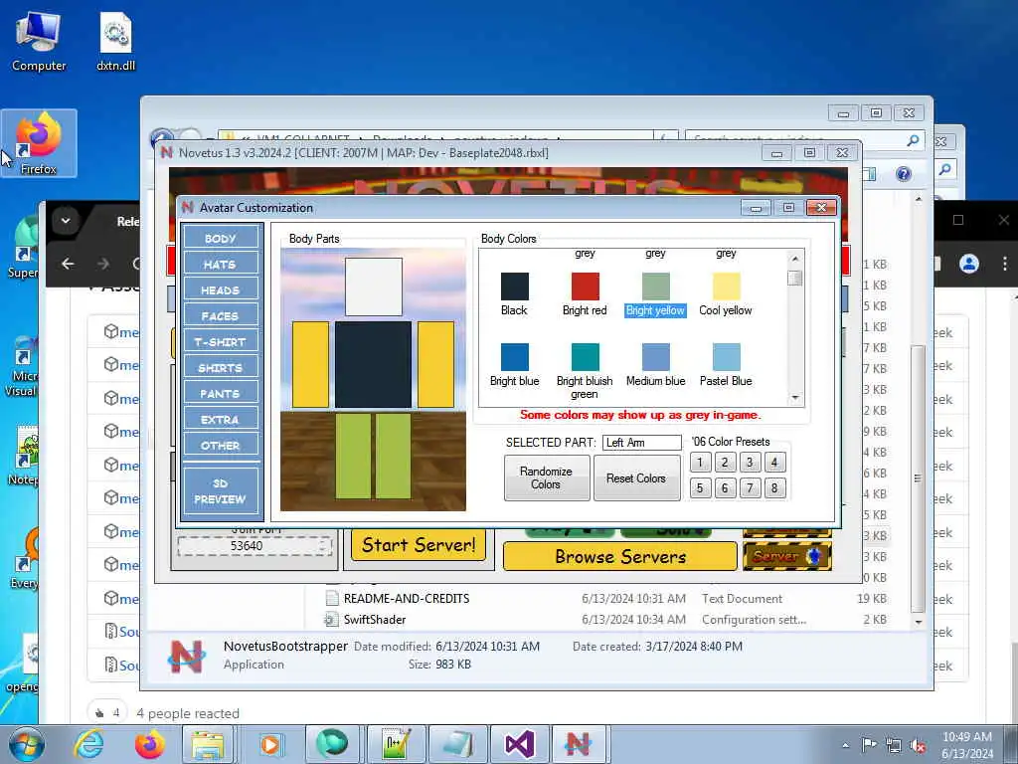Screen dimensions: 1018x764
Task: Apply '06 color preset 7
Action: [750, 487]
